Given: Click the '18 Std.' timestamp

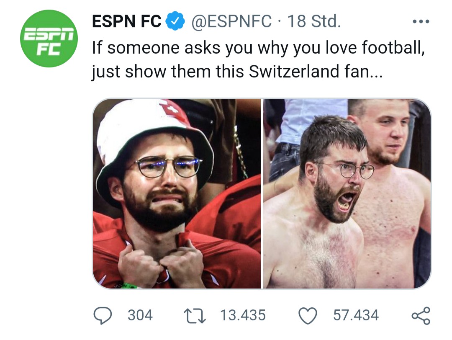Looking at the screenshot, I should pyautogui.click(x=314, y=22).
